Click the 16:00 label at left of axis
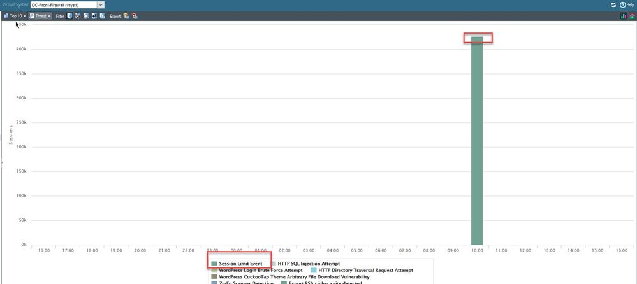The height and width of the screenshot is (284, 637). 44,251
